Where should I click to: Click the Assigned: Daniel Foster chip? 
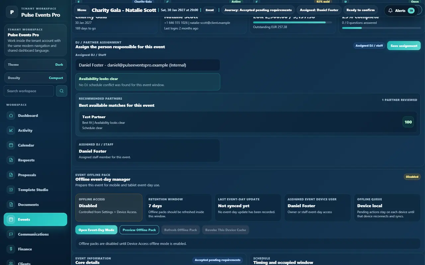319,10
